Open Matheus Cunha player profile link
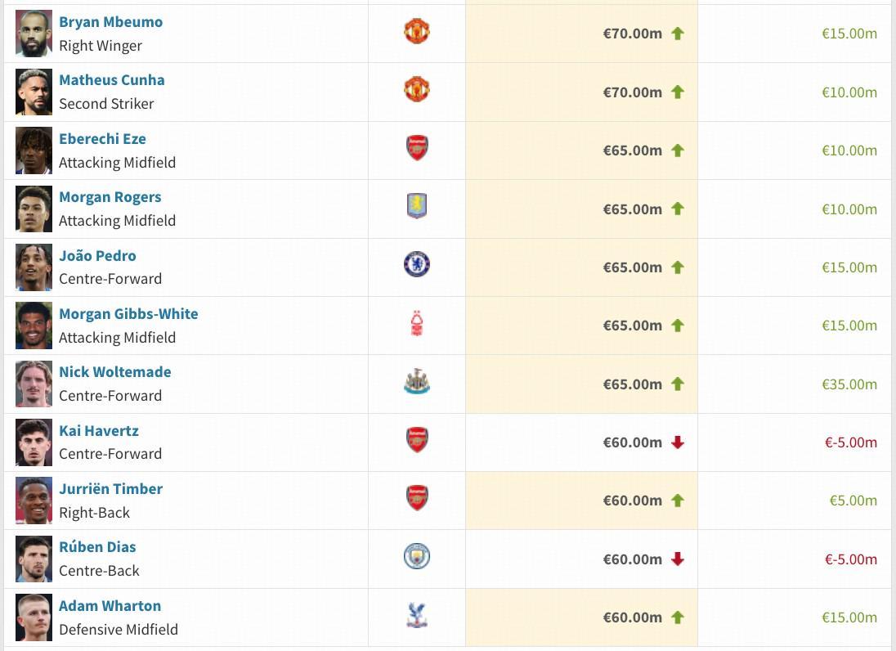Screen dimensions: 896x651 click(x=111, y=80)
